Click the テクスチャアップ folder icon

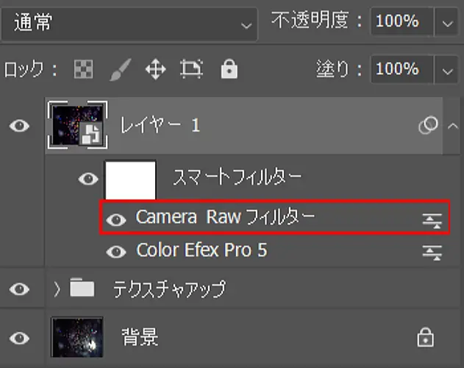82,287
